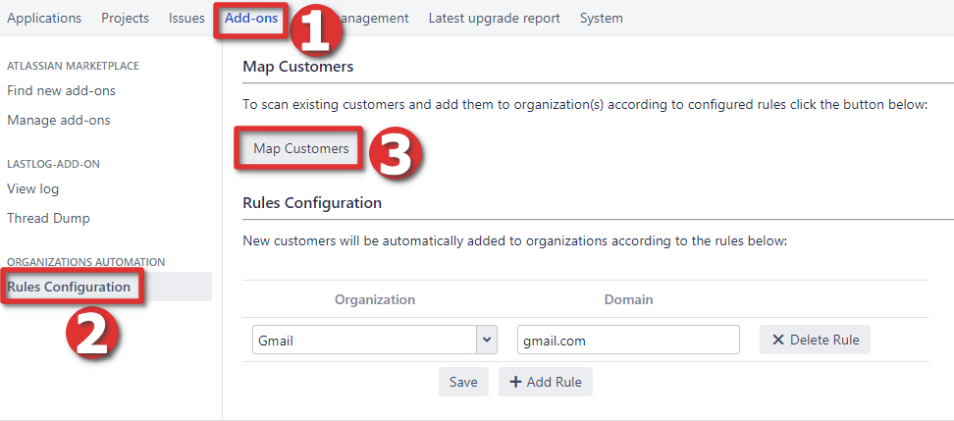The height and width of the screenshot is (421, 954).
Task: Open Latest upgrade report tab
Action: pyautogui.click(x=494, y=19)
